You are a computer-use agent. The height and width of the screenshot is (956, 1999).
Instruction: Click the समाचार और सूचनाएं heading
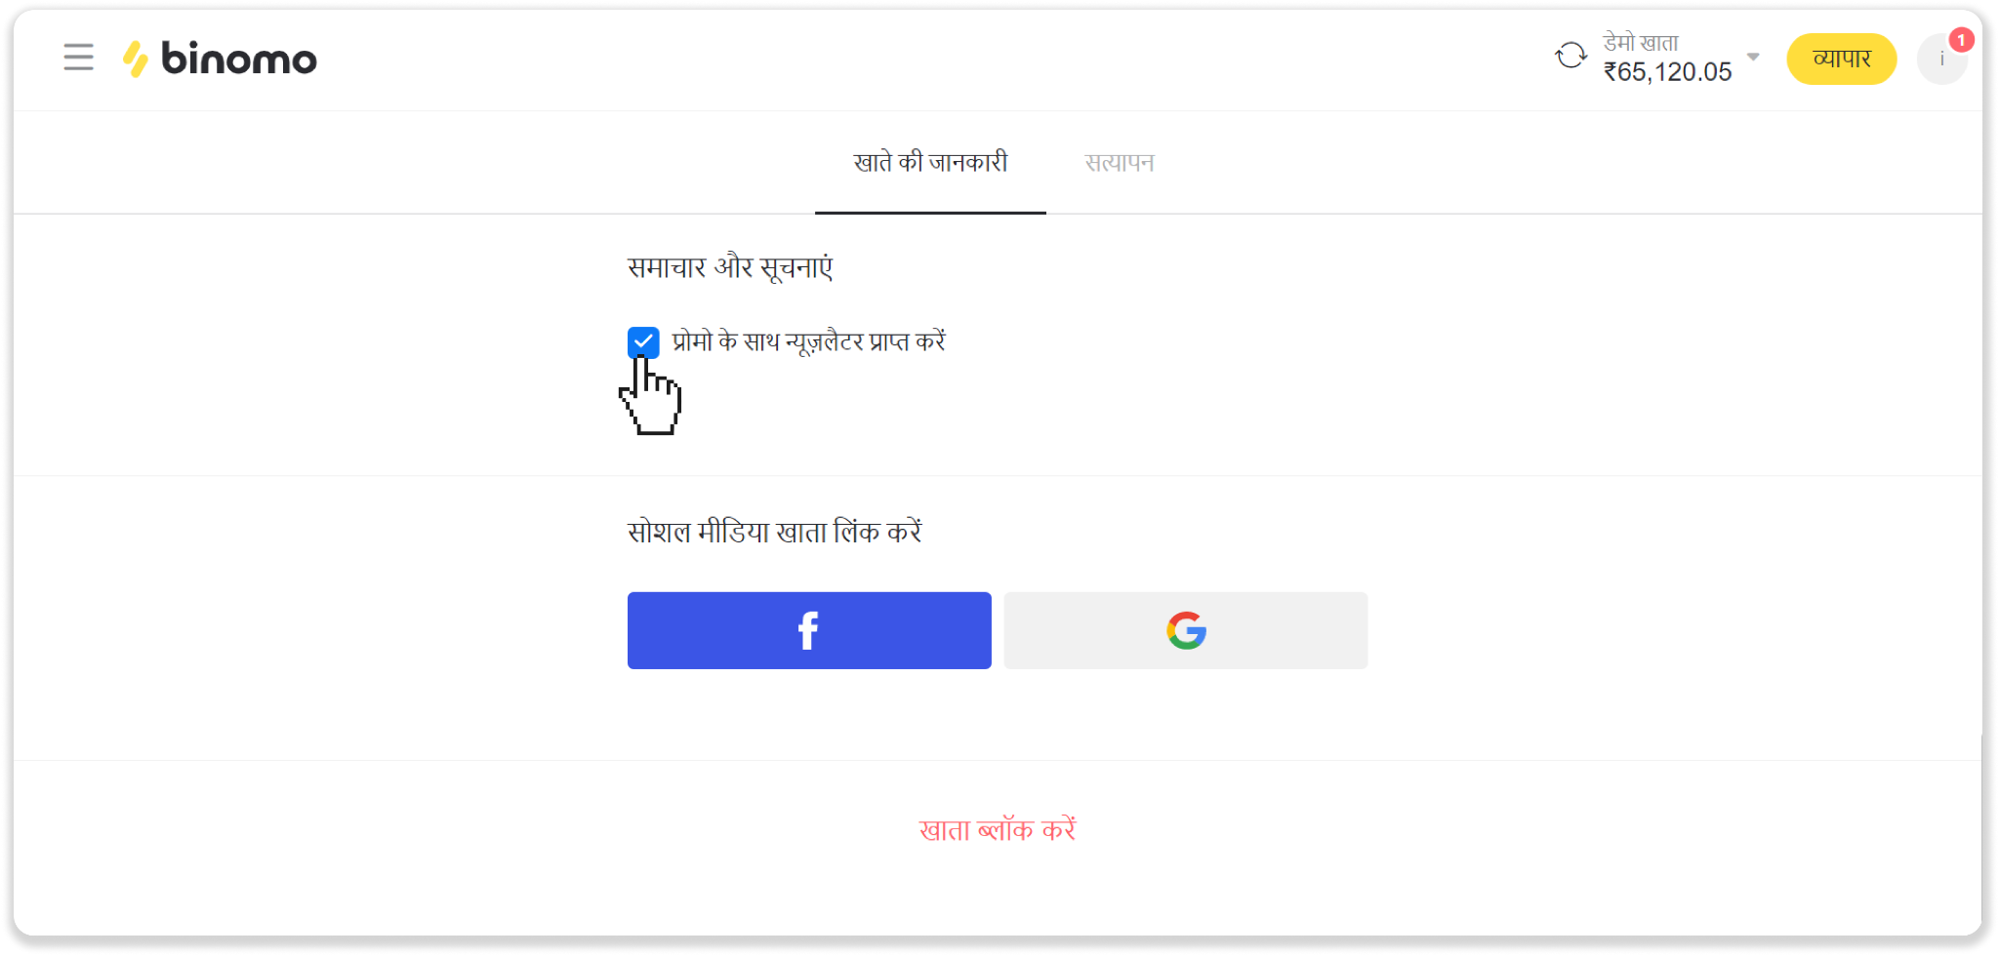pyautogui.click(x=730, y=267)
